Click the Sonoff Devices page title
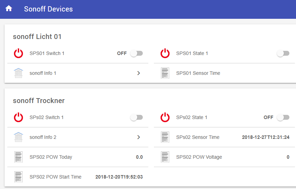This screenshot has width=296, height=189. coord(48,9)
